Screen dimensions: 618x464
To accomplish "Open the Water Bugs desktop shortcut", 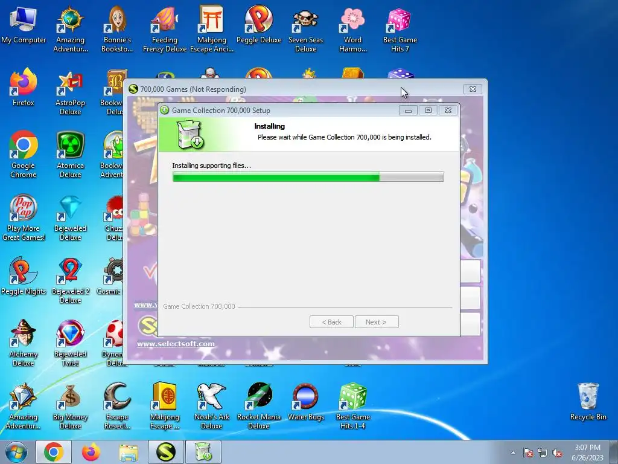I will pos(305,402).
